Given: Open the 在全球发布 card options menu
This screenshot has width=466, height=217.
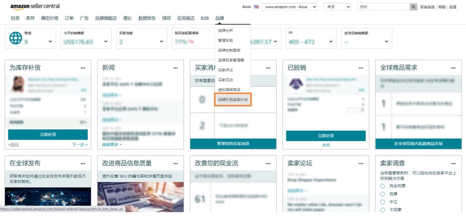Looking at the screenshot, I should [83, 164].
